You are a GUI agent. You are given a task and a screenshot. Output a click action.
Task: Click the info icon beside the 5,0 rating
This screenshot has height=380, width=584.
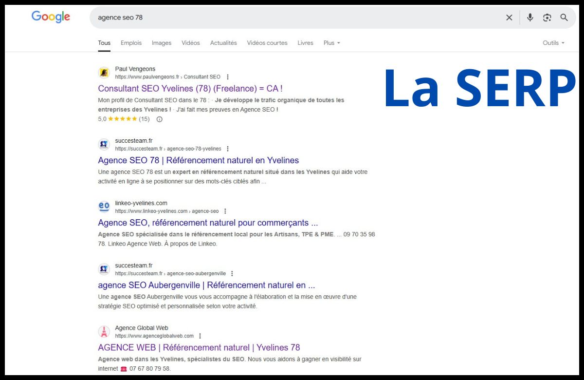pyautogui.click(x=159, y=119)
